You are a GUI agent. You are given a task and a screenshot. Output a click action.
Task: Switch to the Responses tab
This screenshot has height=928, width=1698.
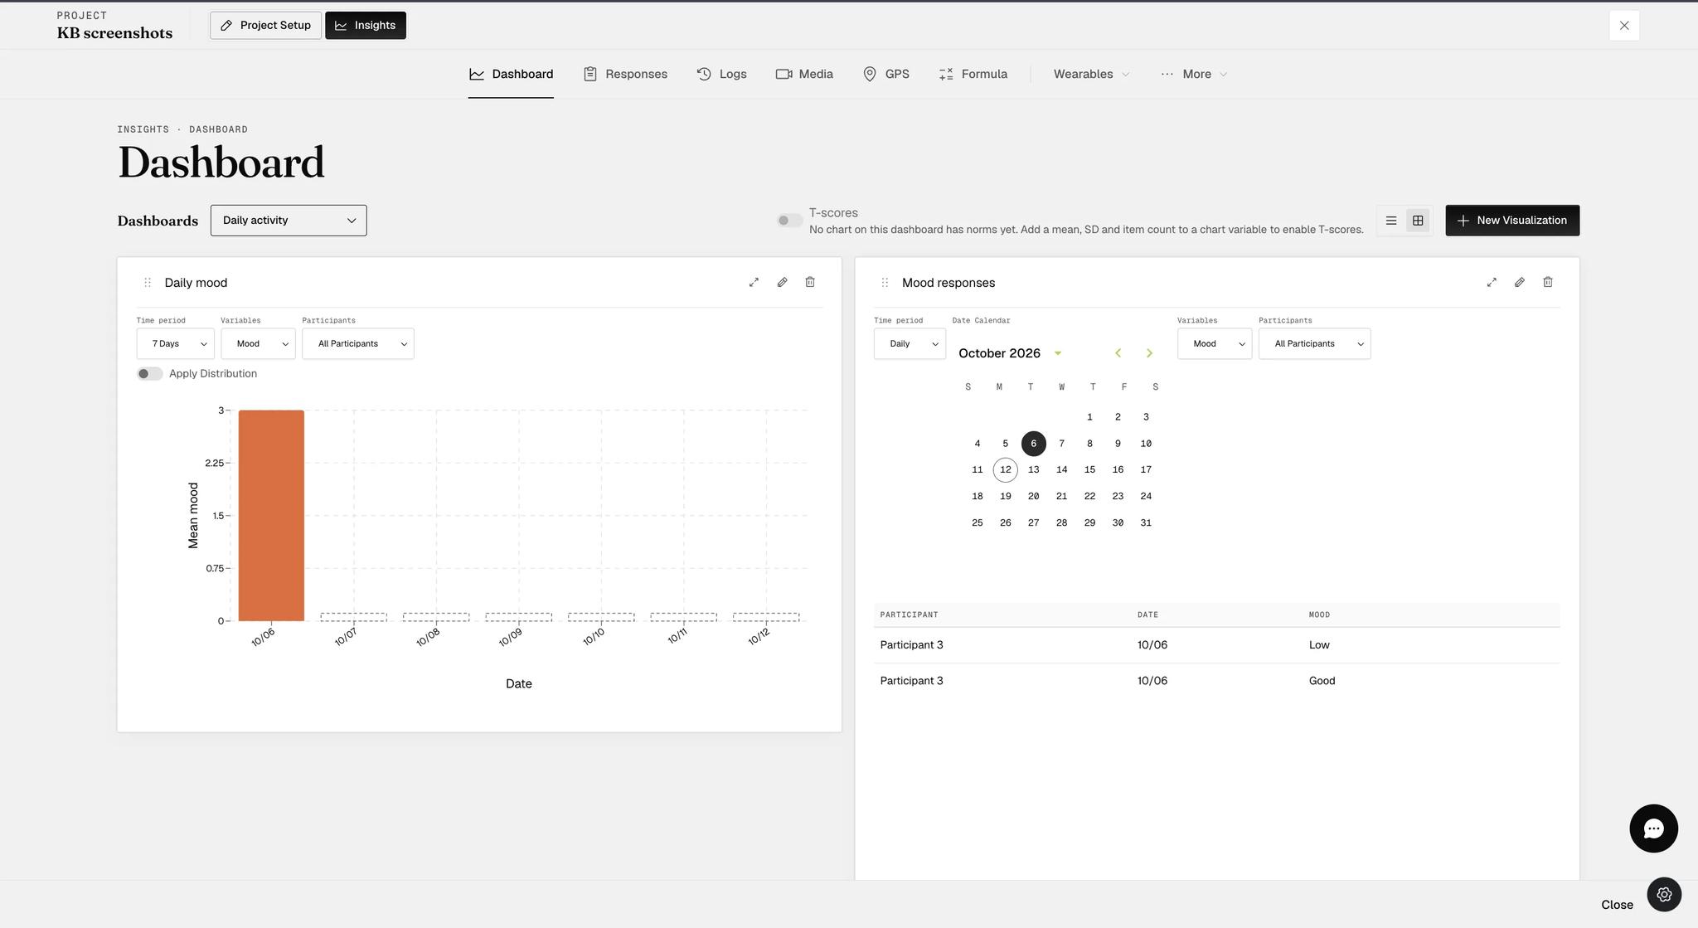point(625,75)
